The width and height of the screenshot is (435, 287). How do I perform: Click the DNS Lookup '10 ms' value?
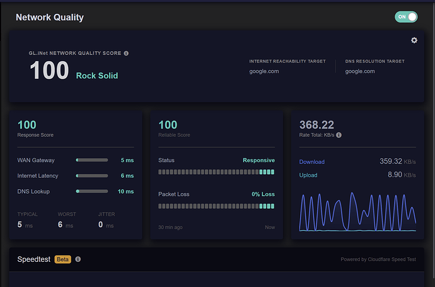pos(125,192)
